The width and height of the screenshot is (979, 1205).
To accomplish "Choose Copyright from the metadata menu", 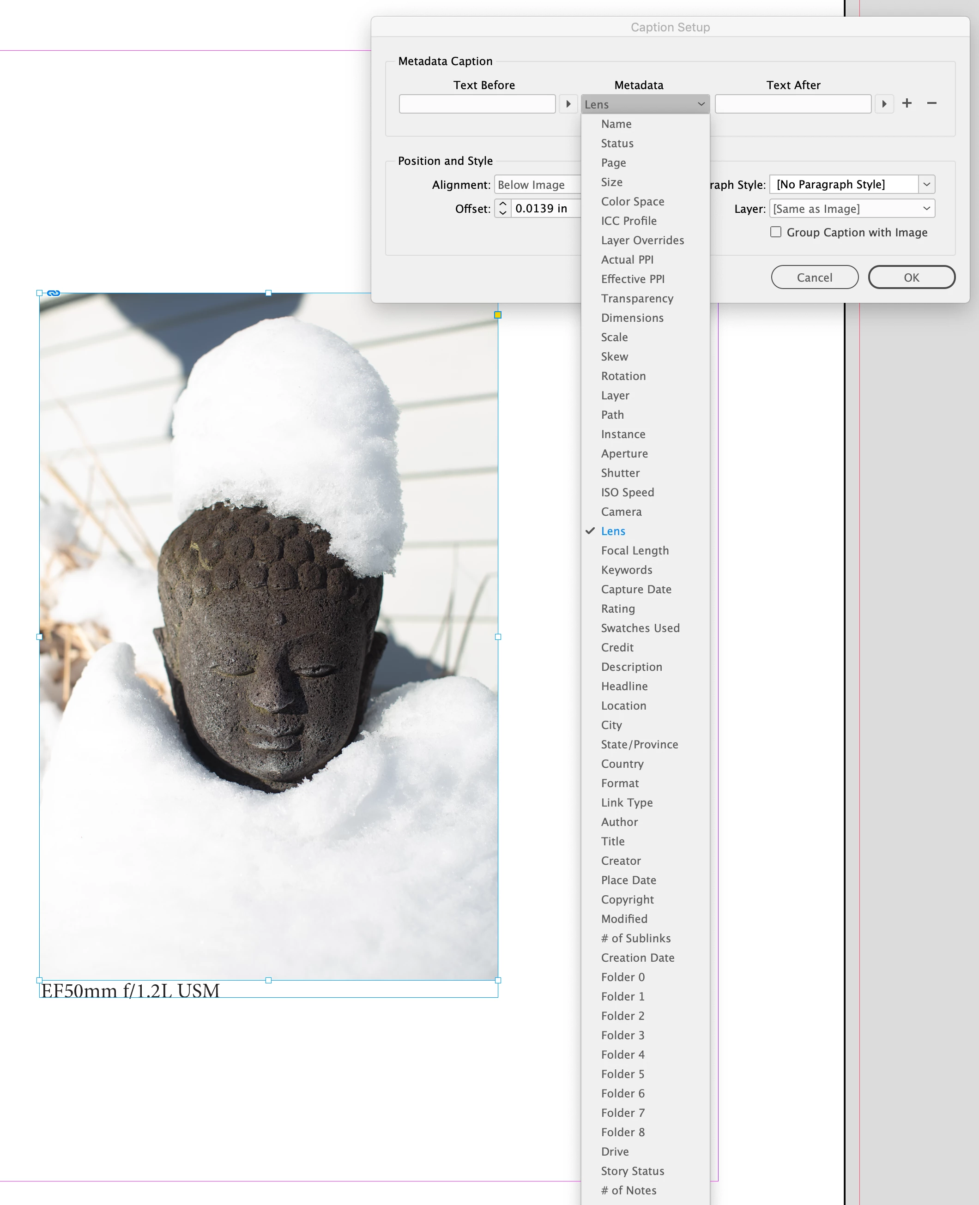I will point(627,899).
